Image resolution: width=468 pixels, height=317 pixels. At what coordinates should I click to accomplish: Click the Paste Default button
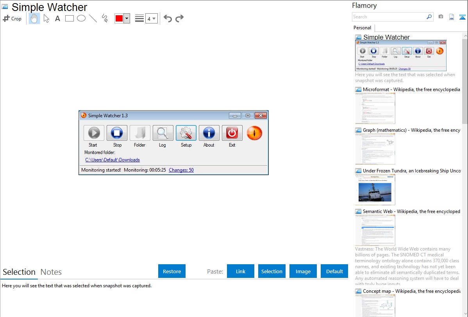coord(334,271)
